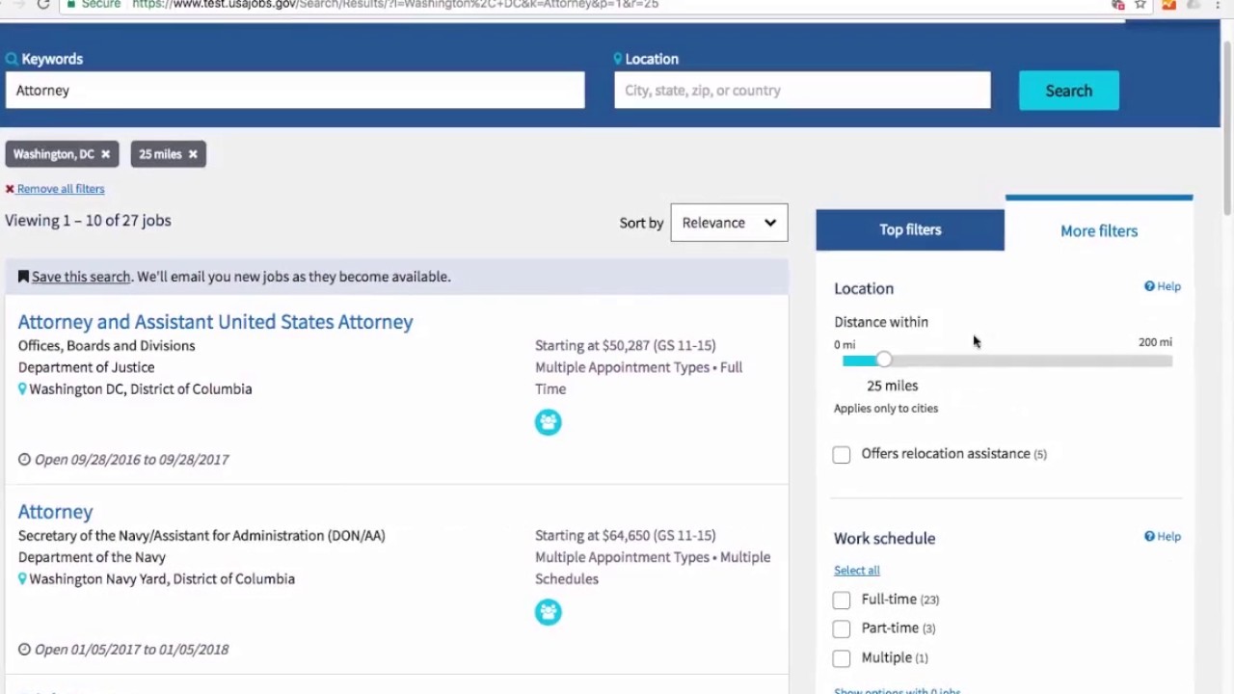This screenshot has width=1234, height=694.
Task: Click the Secretary of the Navy/Assistant for Administration text
Action: (x=201, y=535)
